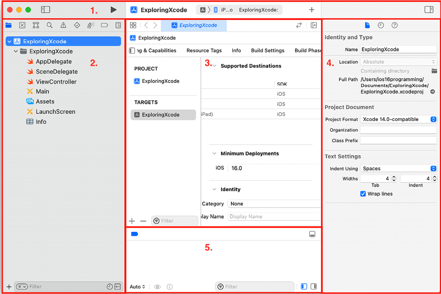Switch to the Resource Tags tab
Screen dimensions: 441x294
[204, 51]
